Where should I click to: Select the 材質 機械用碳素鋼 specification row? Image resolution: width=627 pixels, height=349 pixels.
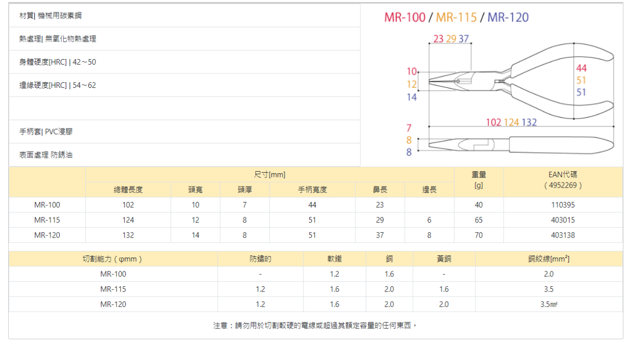(50, 16)
